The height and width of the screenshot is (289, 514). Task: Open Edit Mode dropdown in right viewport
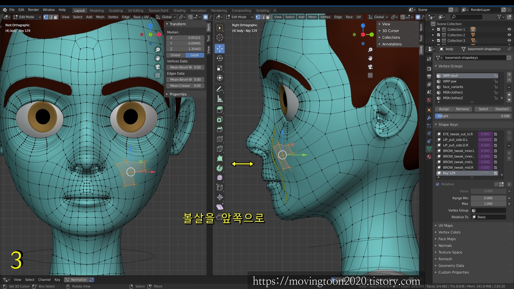click(239, 17)
